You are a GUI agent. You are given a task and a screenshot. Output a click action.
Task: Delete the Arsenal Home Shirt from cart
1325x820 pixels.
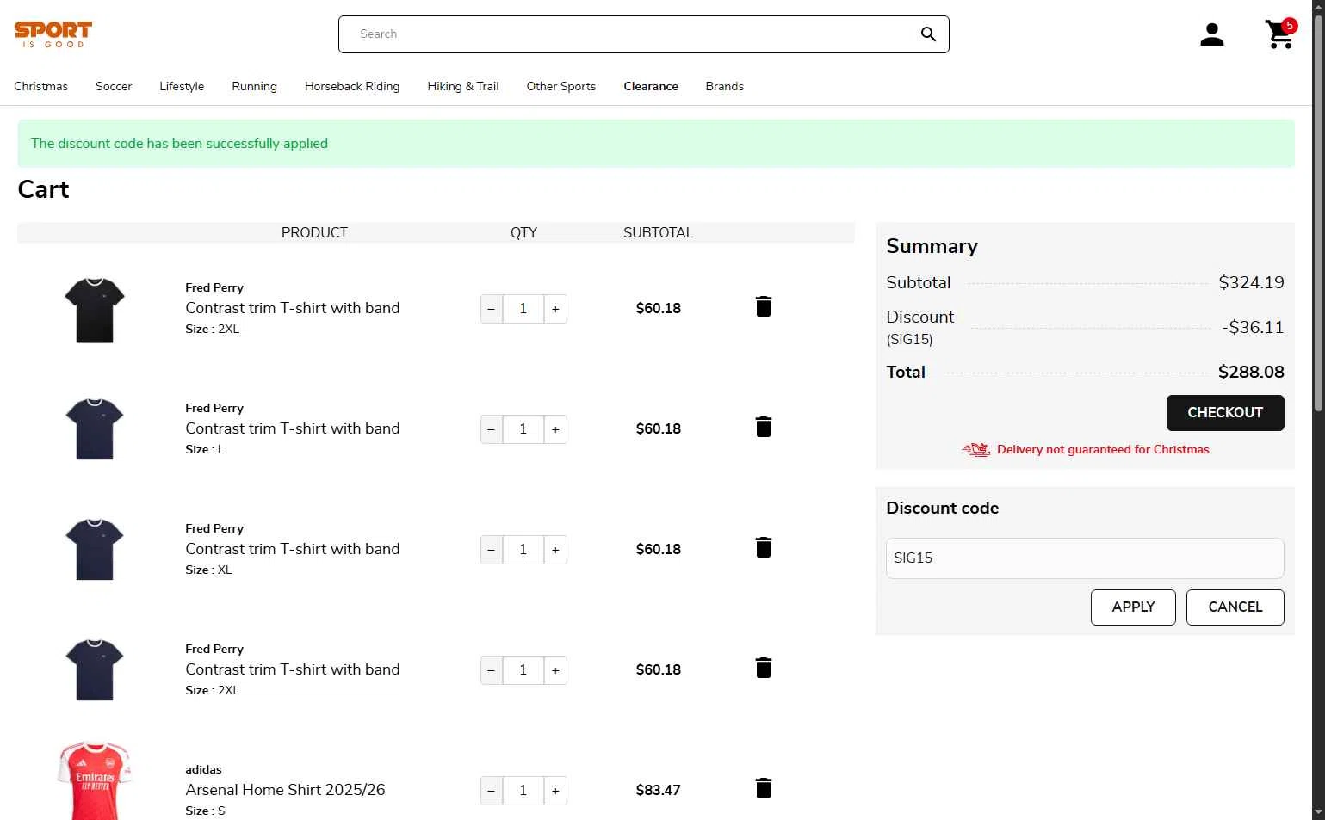(x=764, y=788)
